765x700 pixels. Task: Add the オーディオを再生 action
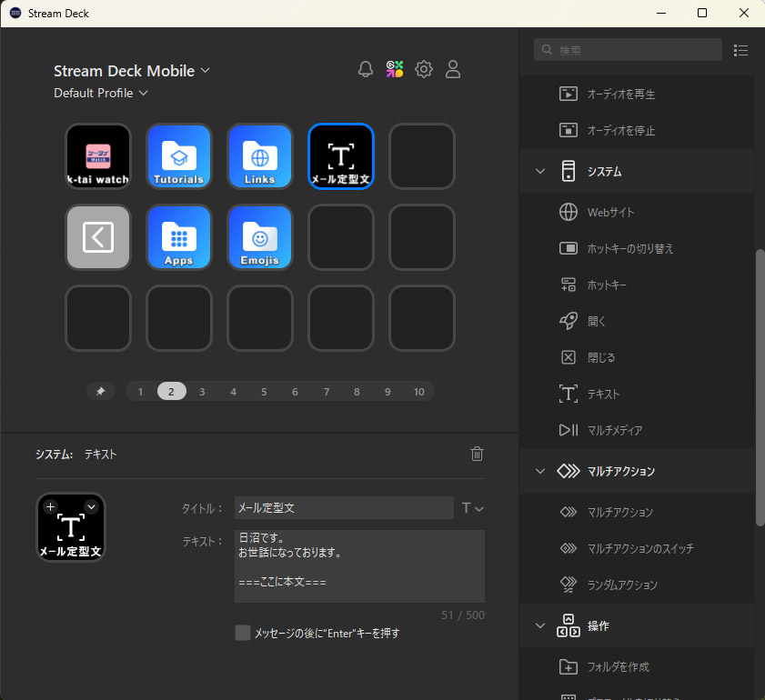coord(637,94)
